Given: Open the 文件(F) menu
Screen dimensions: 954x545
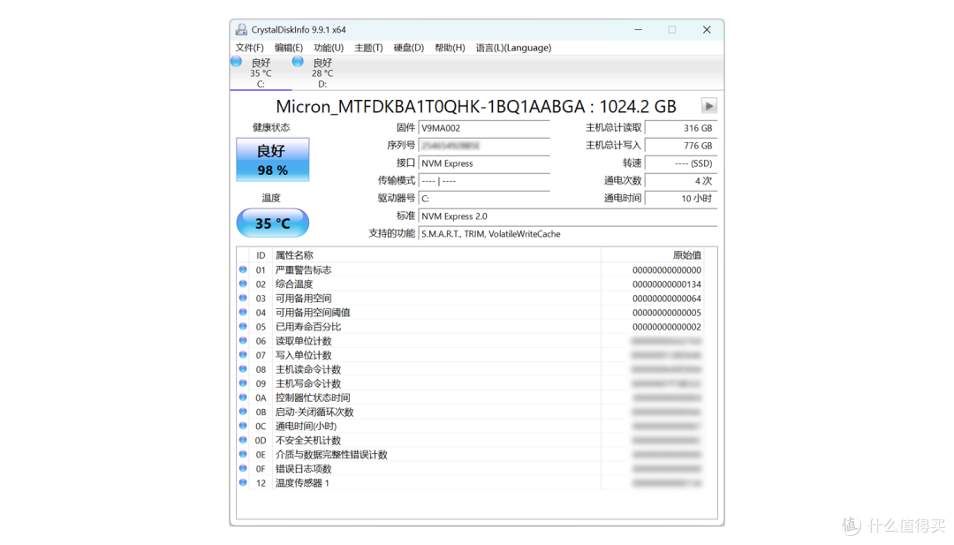Looking at the screenshot, I should [x=249, y=48].
